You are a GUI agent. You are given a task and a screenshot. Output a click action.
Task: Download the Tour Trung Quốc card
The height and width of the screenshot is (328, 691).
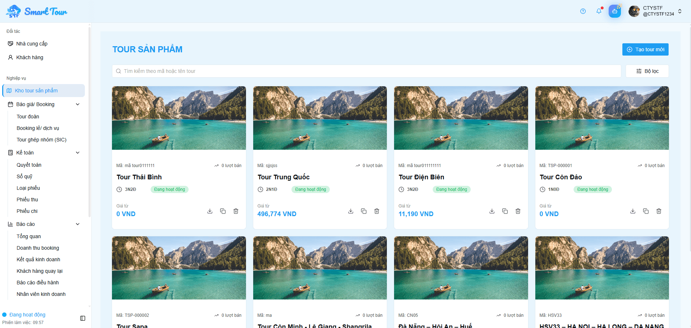(351, 211)
